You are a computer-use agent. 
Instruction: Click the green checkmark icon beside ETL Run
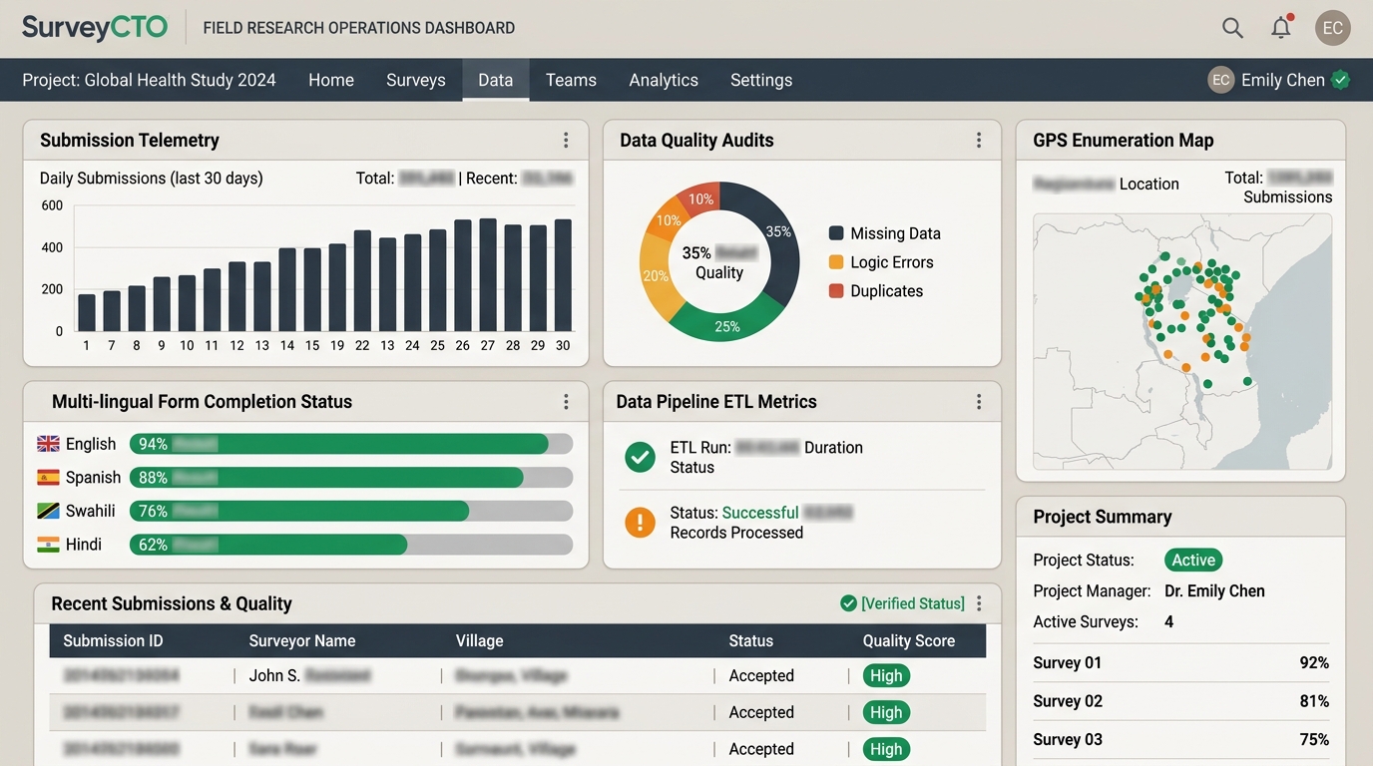click(x=640, y=457)
